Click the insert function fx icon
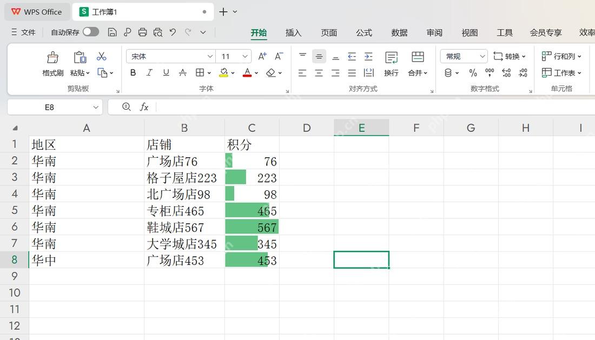The image size is (595, 340). pos(144,107)
